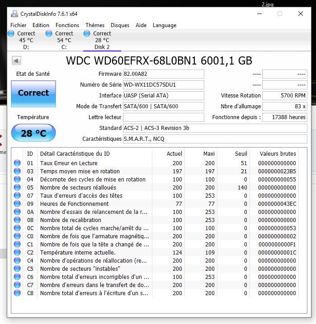The image size is (316, 324).
Task: Click status orb for row ID C0
Action: pos(17,236)
